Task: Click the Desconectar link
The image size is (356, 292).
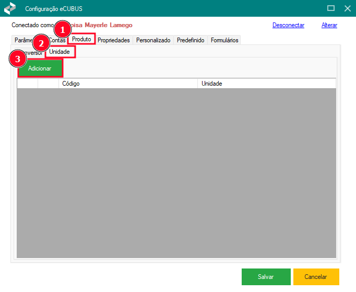Action: (x=288, y=25)
